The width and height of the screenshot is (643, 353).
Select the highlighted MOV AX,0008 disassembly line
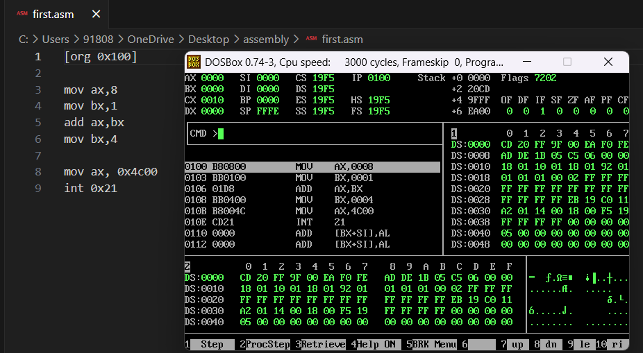312,166
